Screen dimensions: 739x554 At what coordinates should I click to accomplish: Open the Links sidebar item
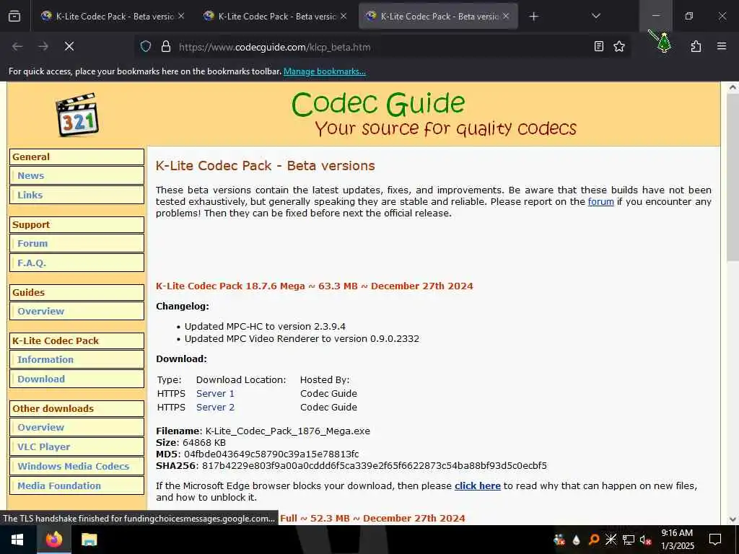pyautogui.click(x=30, y=195)
